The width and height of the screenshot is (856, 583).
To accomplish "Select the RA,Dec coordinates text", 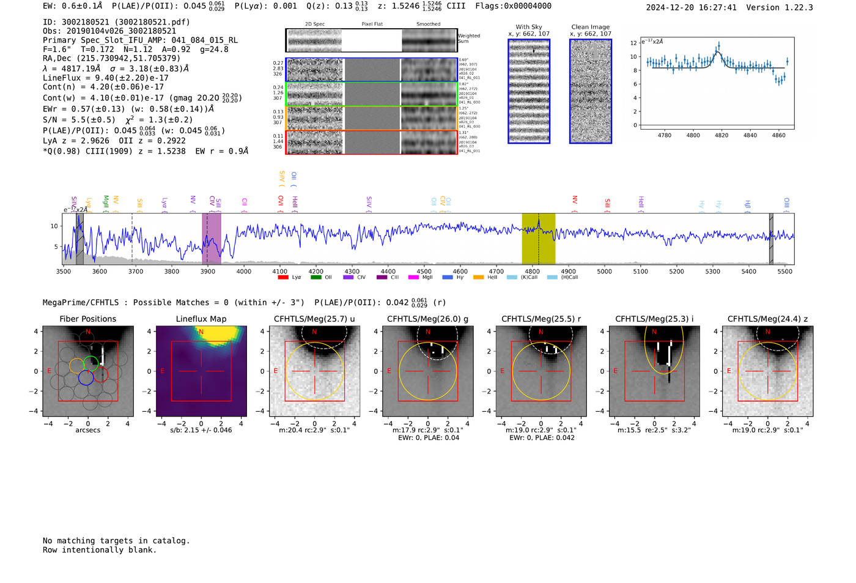I will click(112, 59).
